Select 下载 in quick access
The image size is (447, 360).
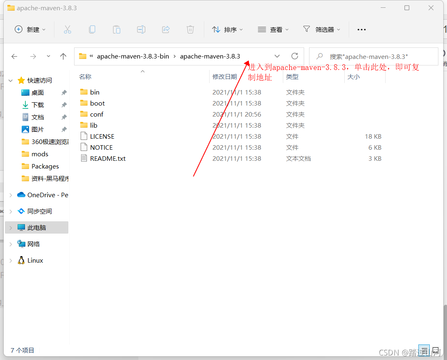(38, 105)
